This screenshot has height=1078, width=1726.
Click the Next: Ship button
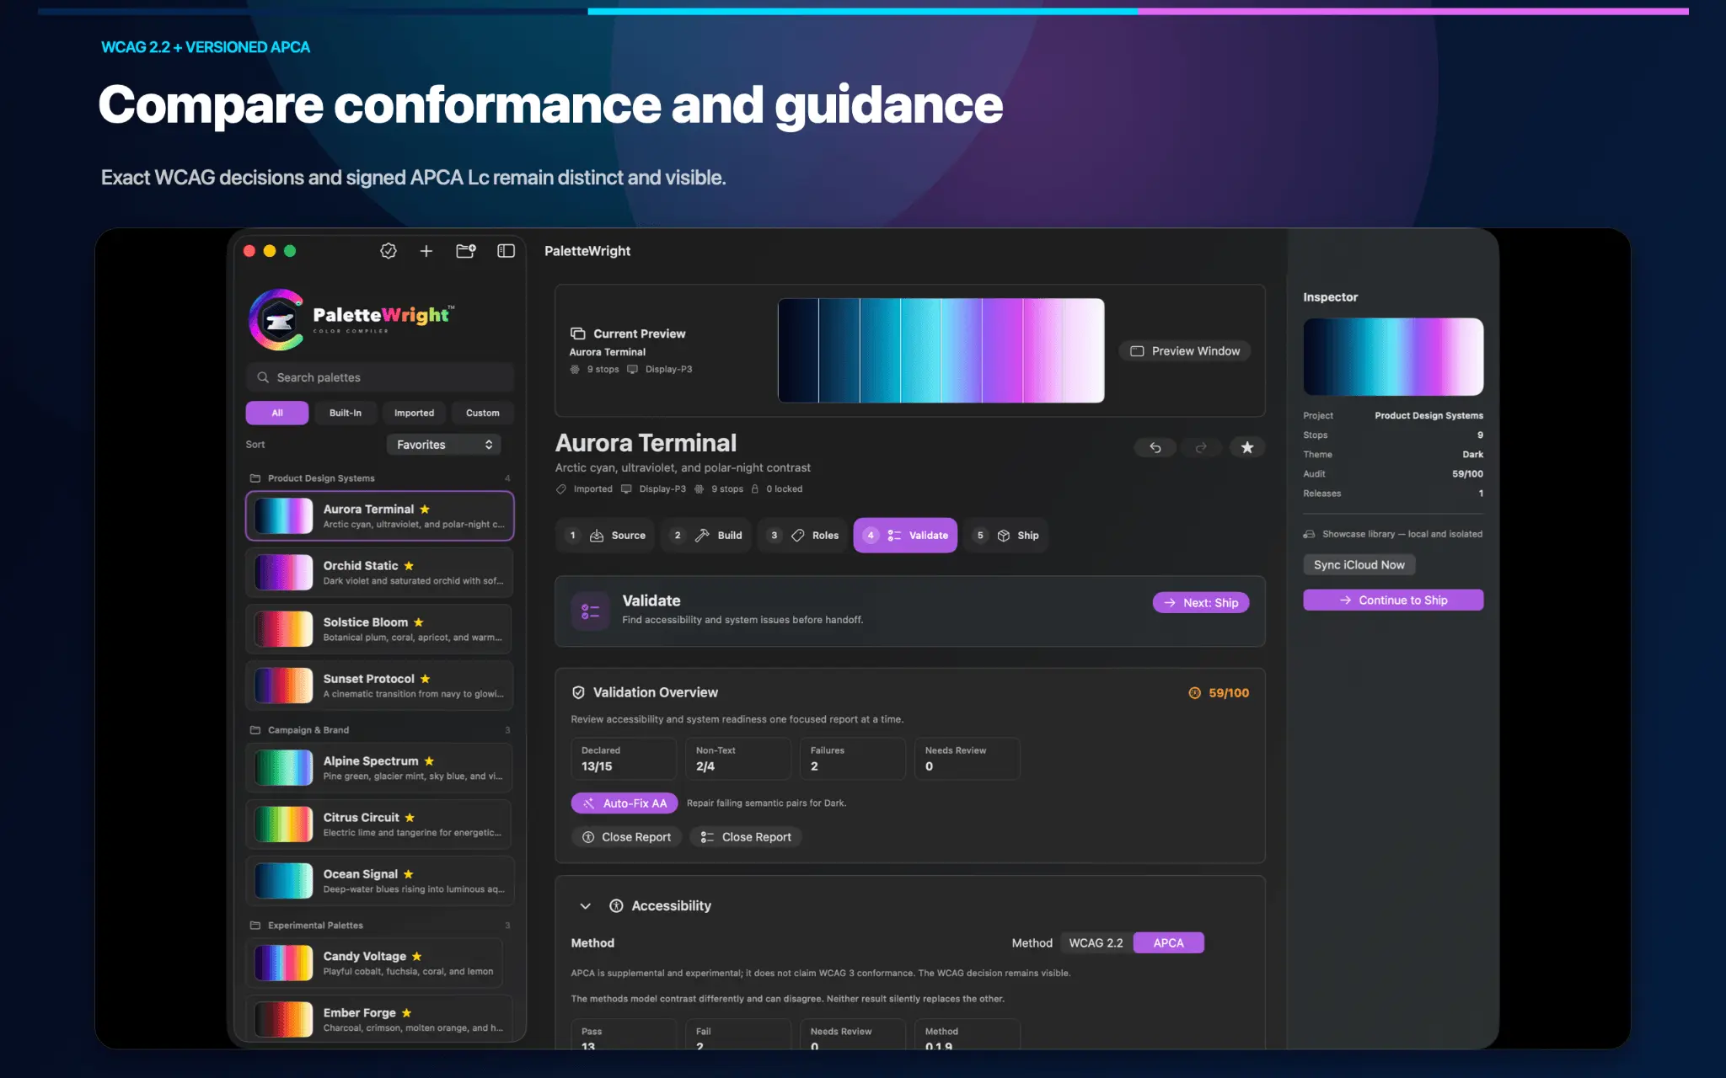coord(1201,602)
